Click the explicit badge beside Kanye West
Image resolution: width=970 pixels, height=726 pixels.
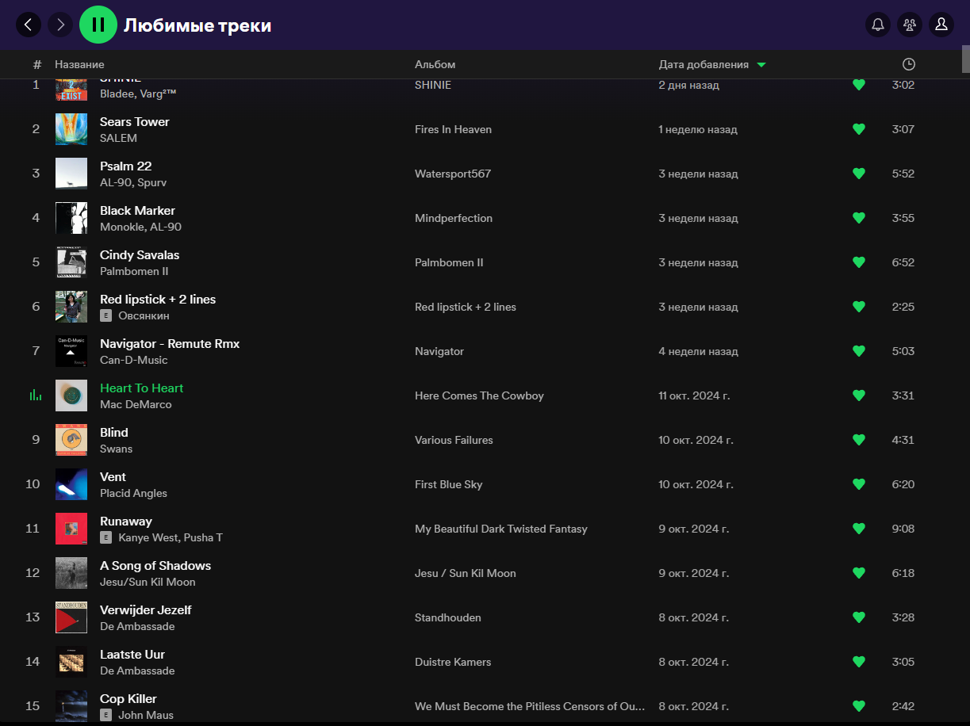tap(105, 537)
